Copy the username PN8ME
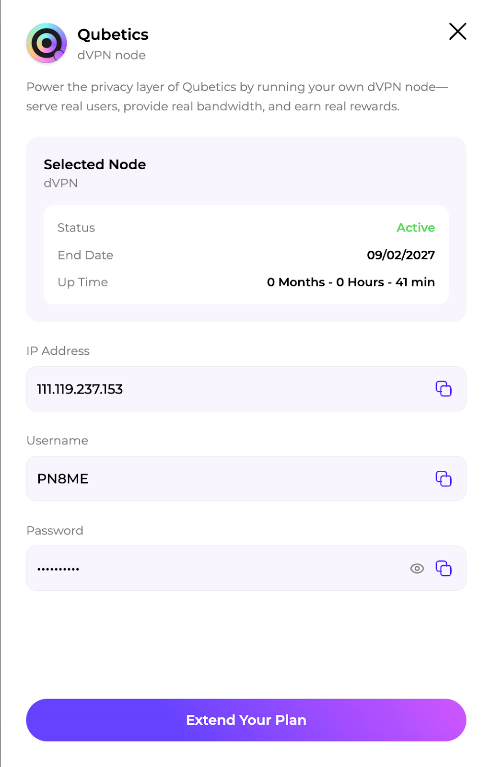Screen dimensions: 492x767 443,478
